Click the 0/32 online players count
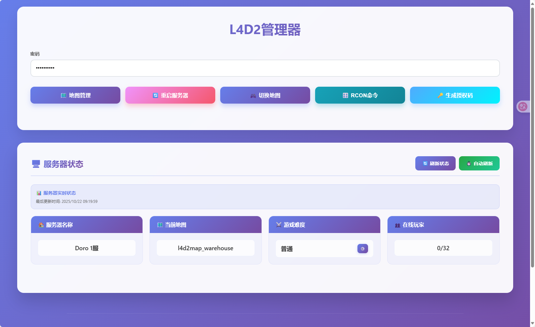The width and height of the screenshot is (535, 327). click(x=443, y=248)
